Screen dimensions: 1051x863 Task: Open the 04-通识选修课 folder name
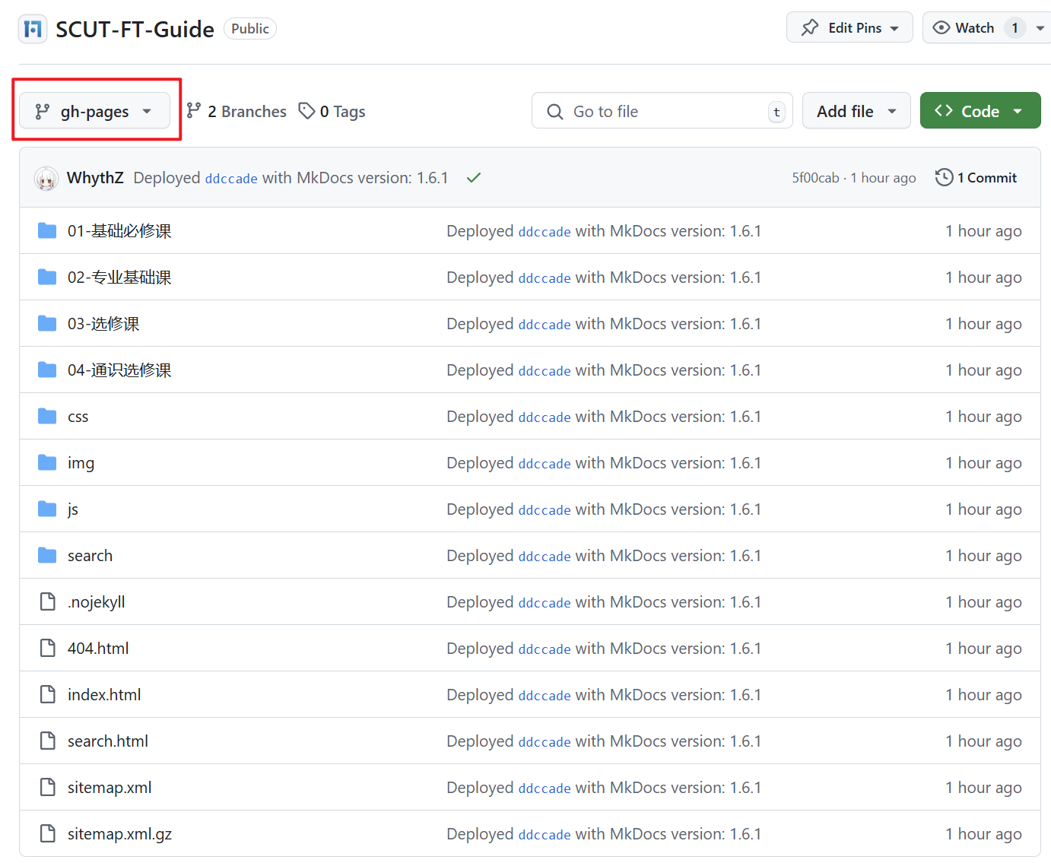point(119,370)
